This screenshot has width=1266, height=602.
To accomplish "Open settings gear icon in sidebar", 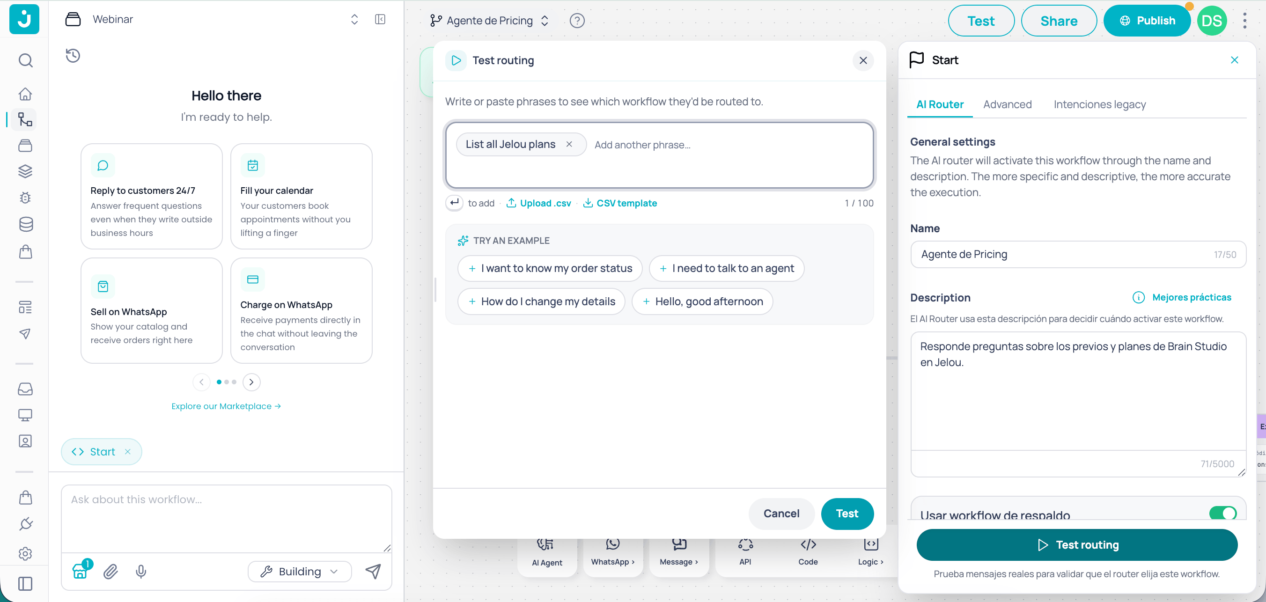I will 25,554.
